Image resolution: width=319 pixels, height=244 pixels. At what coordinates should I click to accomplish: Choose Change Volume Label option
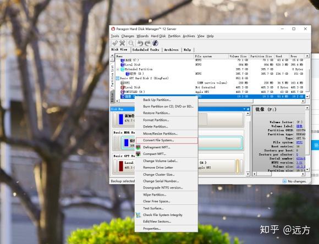166,161
